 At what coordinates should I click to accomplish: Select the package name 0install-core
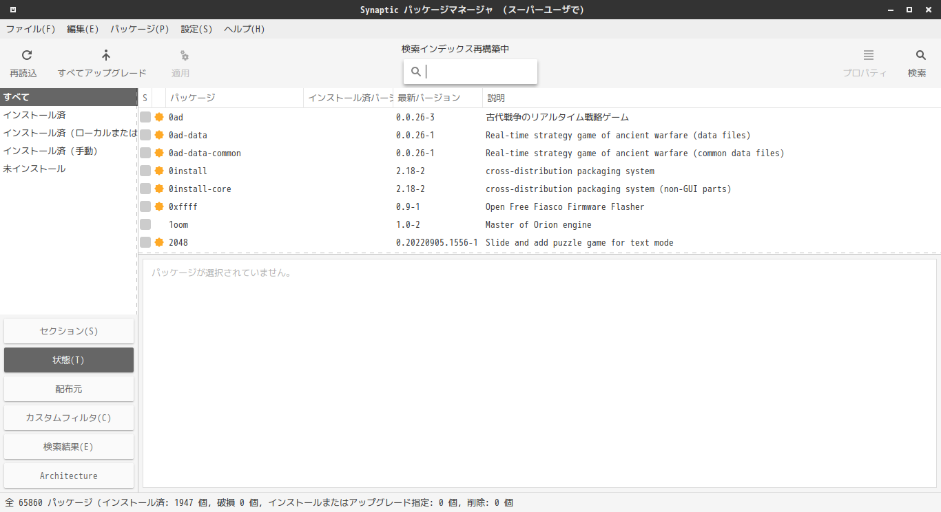tap(200, 189)
